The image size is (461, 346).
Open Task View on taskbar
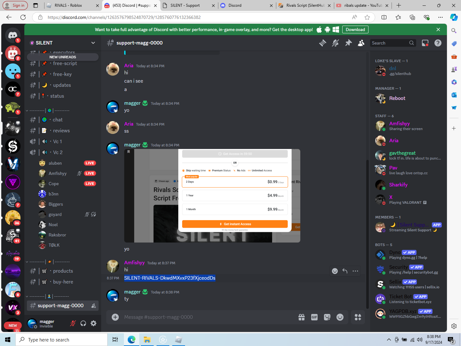click(x=115, y=340)
